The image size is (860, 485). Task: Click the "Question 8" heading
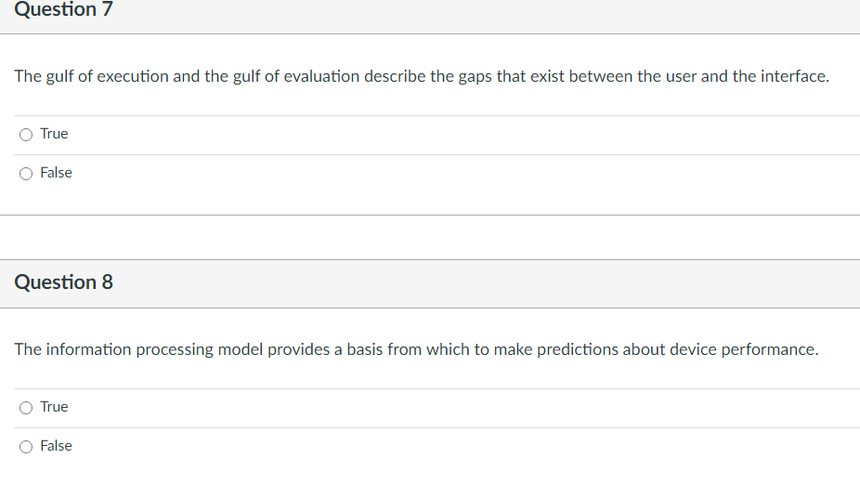click(63, 282)
